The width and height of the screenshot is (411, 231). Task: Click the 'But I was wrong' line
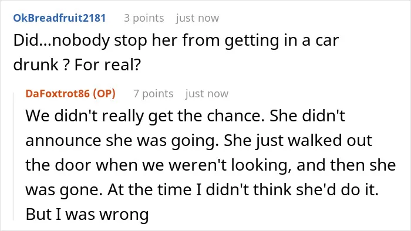point(87,215)
